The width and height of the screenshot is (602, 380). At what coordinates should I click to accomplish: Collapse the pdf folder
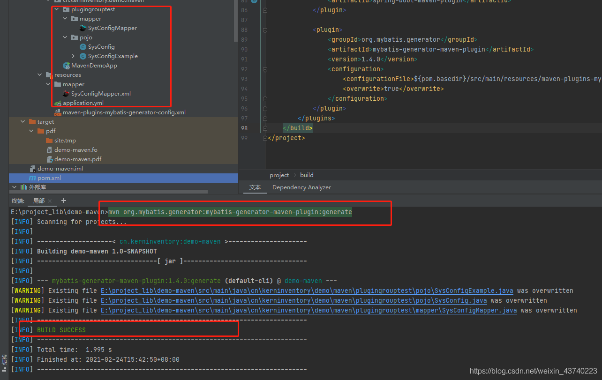click(31, 131)
